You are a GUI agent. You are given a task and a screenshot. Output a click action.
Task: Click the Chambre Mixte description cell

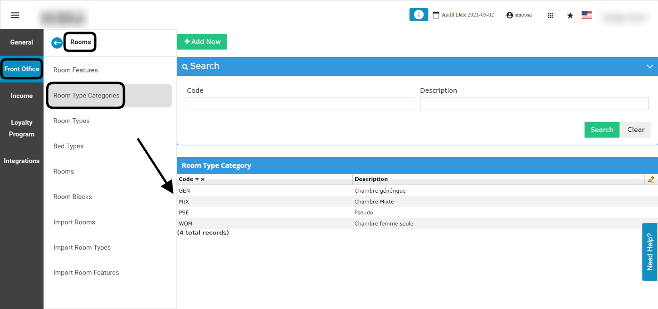click(x=374, y=202)
